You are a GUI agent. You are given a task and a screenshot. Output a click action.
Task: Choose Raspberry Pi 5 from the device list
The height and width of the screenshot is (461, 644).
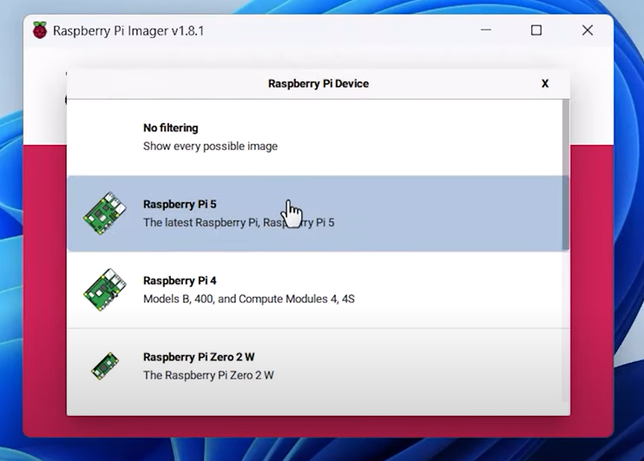315,214
